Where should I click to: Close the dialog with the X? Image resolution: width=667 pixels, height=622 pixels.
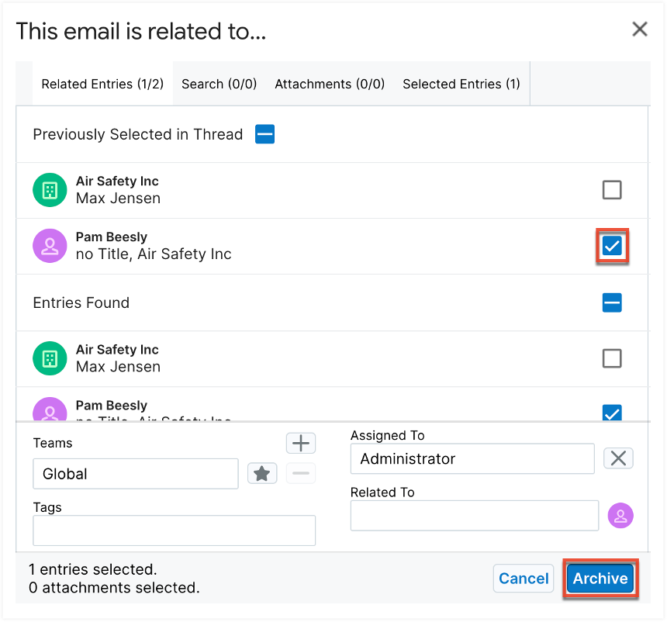coord(639,29)
